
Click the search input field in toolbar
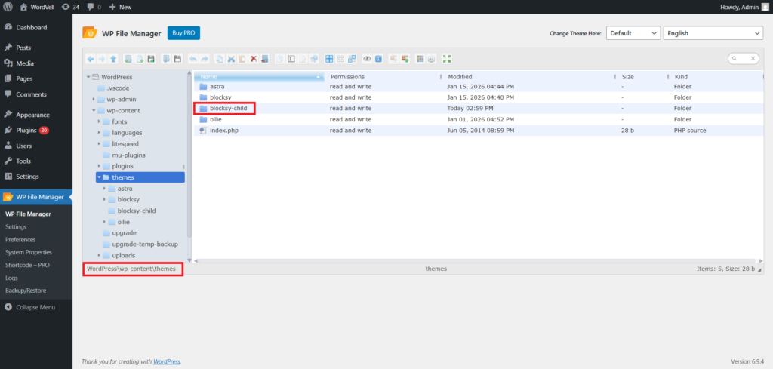(x=744, y=59)
